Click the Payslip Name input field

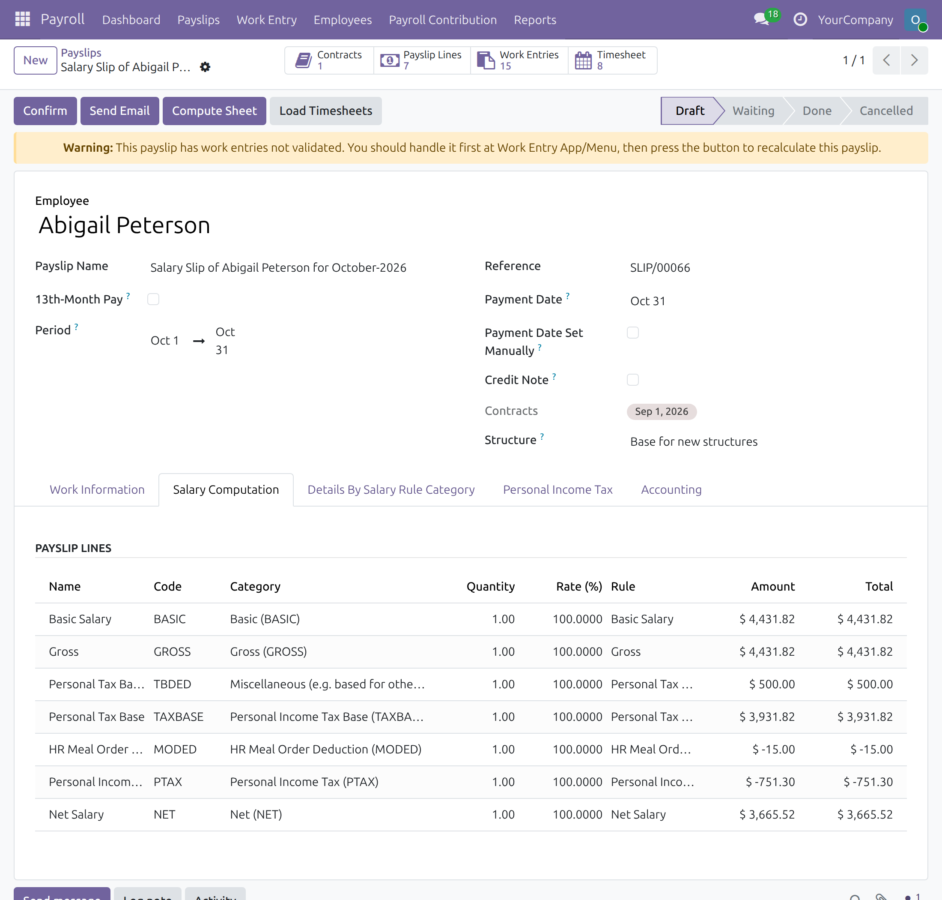point(306,267)
